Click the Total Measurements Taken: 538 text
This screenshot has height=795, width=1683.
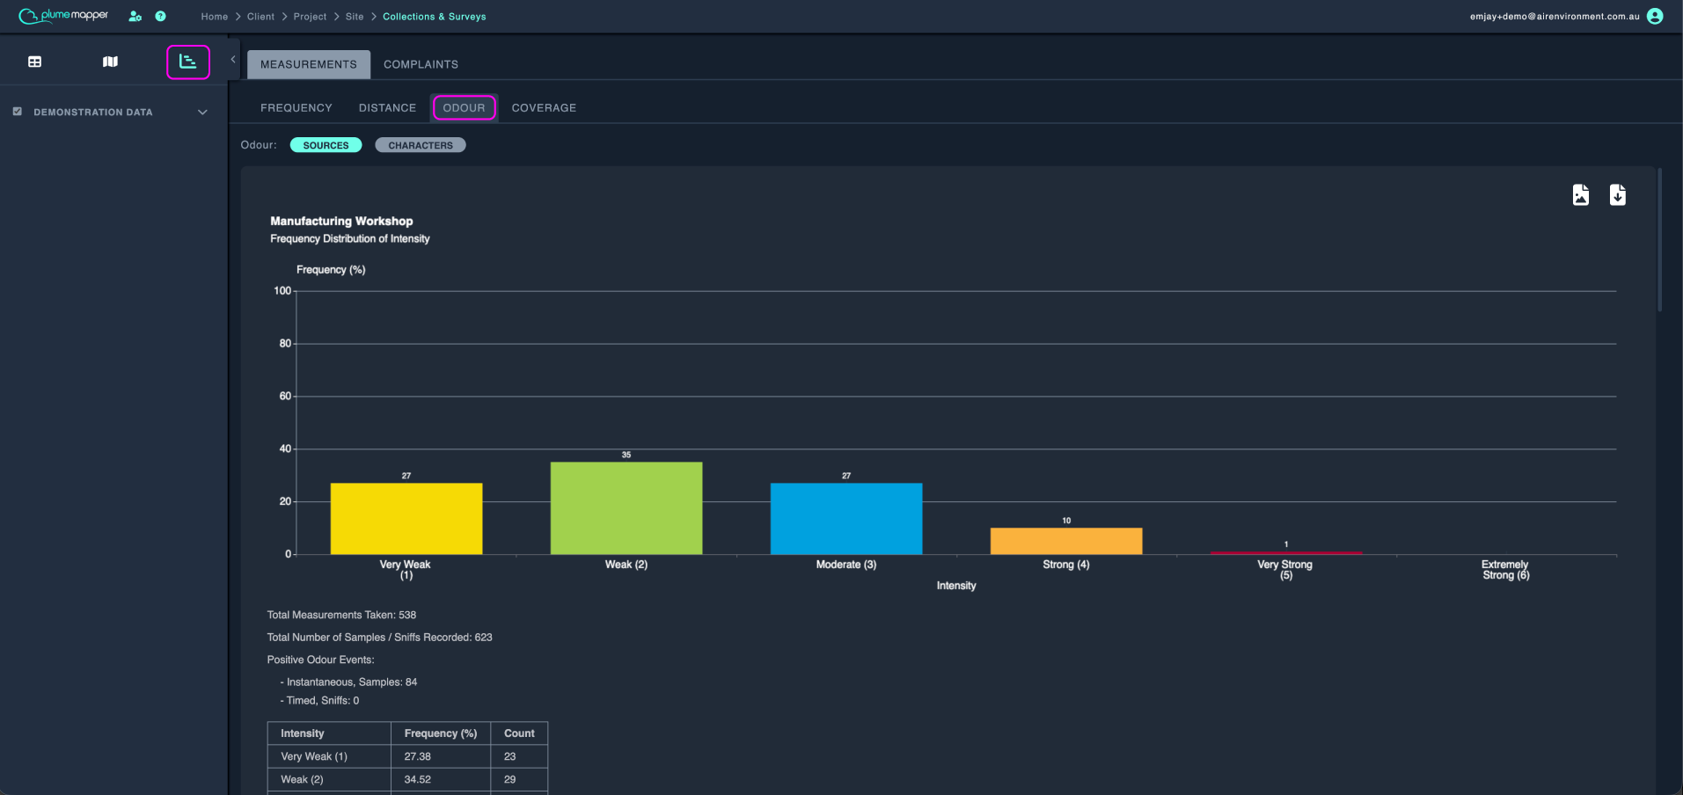pos(341,615)
